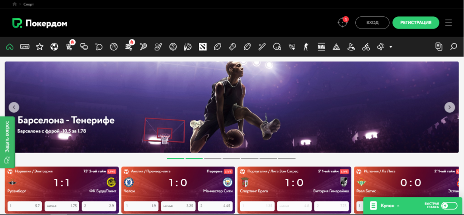464x215 pixels.
Task: Open the MMA sport icon
Action: tap(321, 47)
